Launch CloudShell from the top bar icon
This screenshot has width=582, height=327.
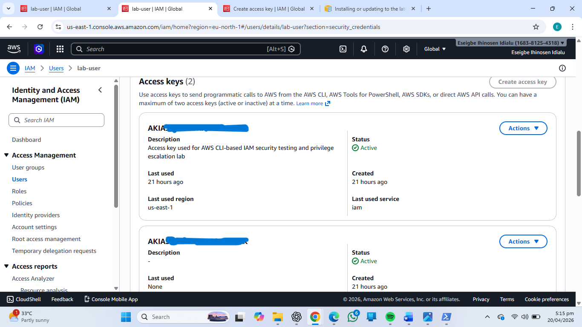click(343, 49)
